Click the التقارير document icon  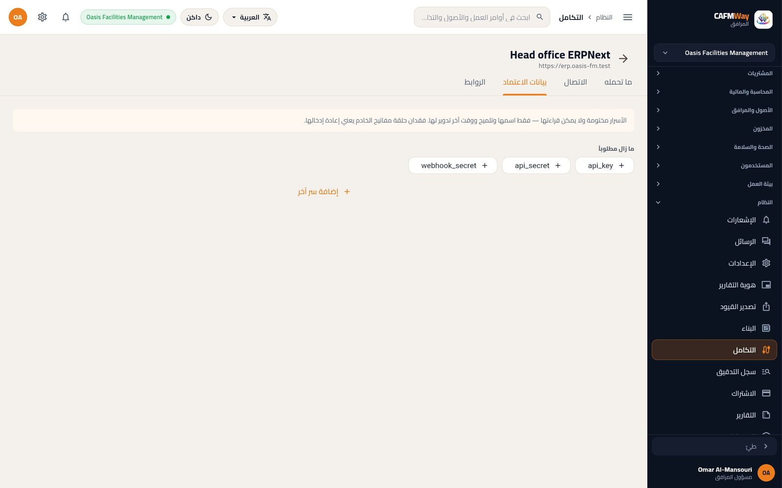(766, 415)
